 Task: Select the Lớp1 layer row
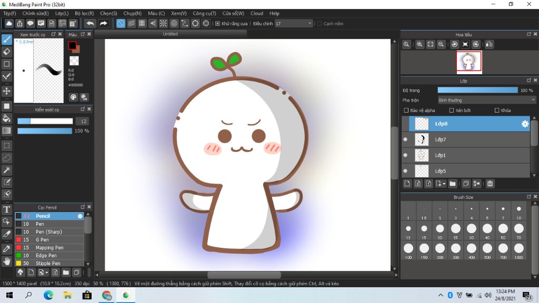tap(466, 155)
